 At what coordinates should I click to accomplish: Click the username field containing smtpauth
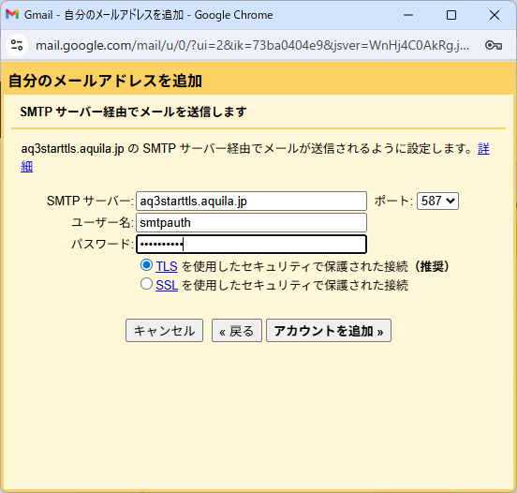251,223
